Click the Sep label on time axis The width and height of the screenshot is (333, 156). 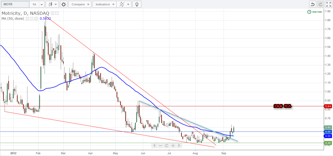coord(224,153)
